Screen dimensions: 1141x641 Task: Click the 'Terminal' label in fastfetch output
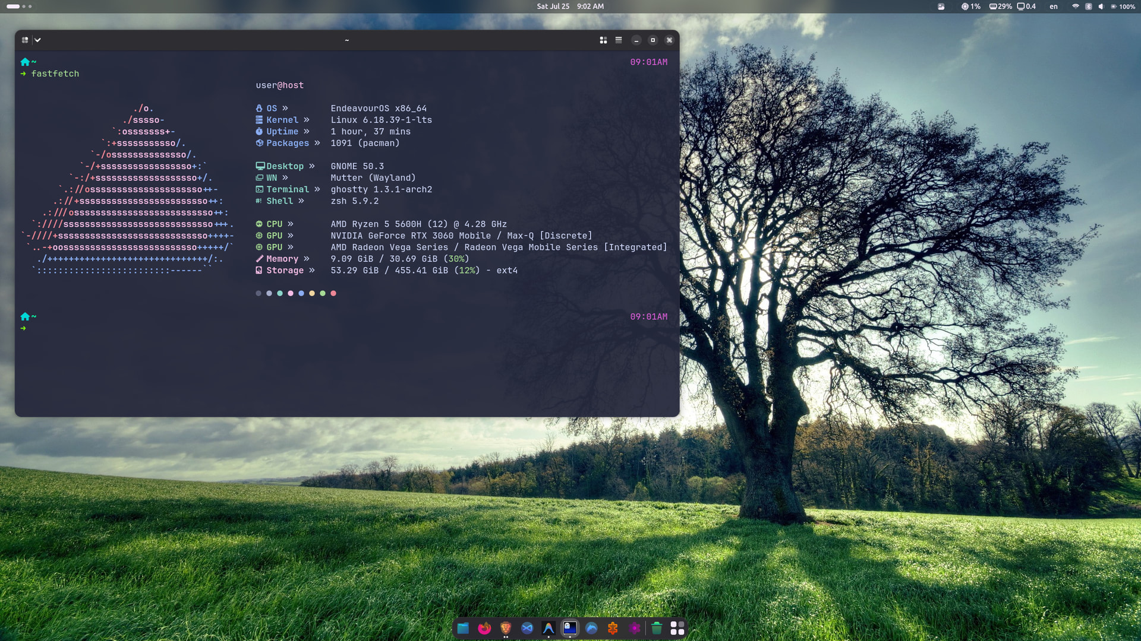click(x=288, y=189)
